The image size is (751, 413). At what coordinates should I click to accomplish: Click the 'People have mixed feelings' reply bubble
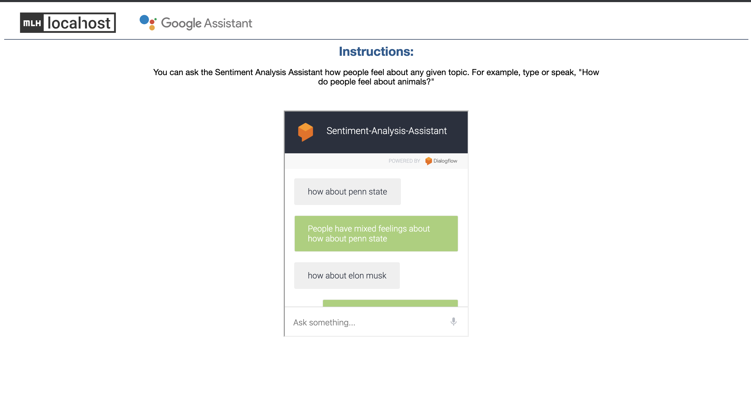[x=376, y=234]
